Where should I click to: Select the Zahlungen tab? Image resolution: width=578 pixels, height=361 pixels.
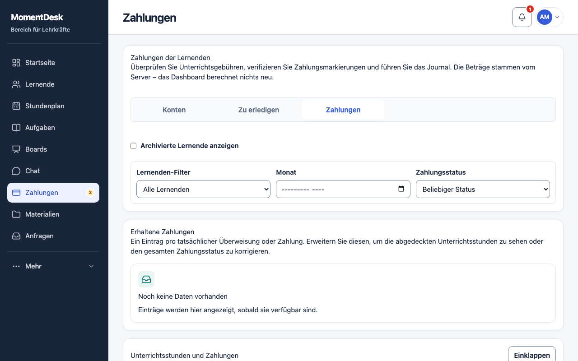343,110
